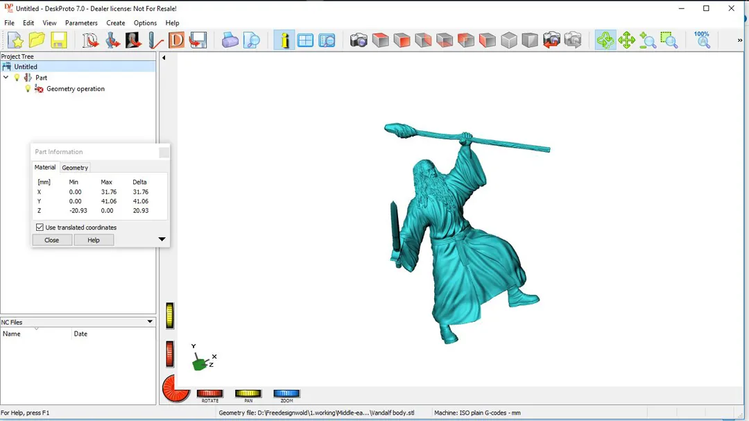Click the subjects-in-view magnifier list icon
749x421 pixels.
pyautogui.click(x=327, y=40)
